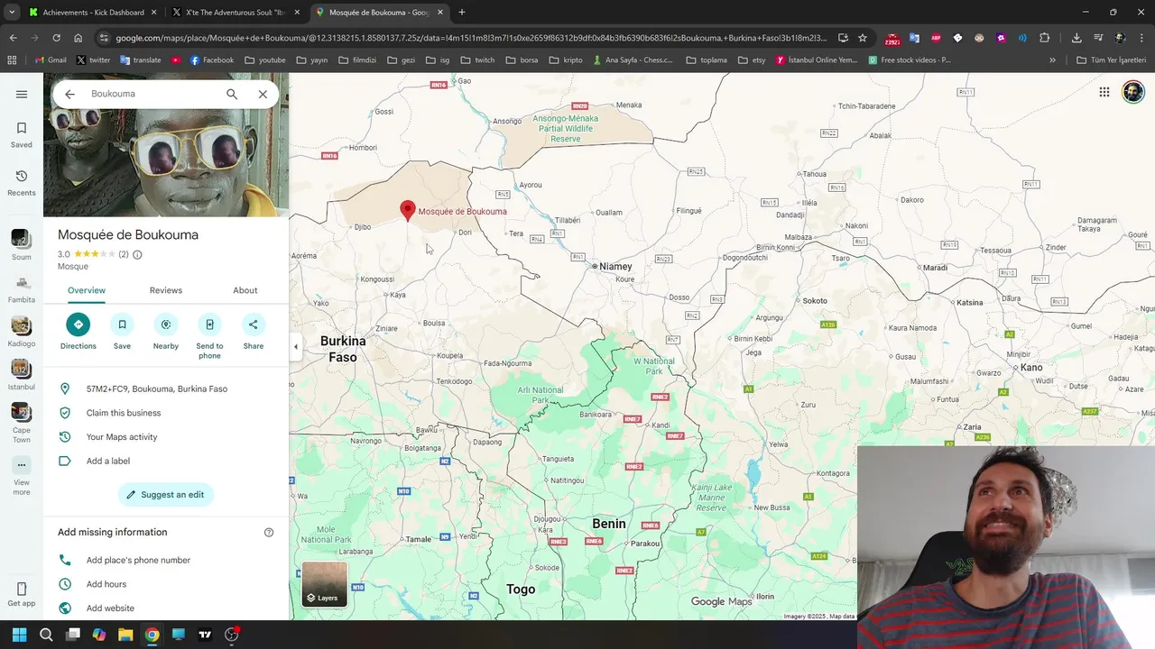The image size is (1155, 649).
Task: Open Recents in the sidebar
Action: [x=22, y=182]
